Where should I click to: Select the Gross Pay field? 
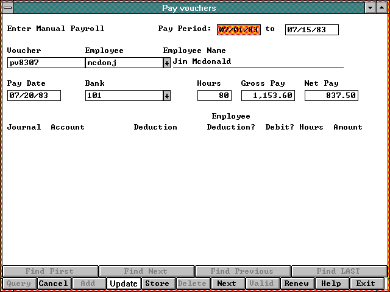(268, 96)
